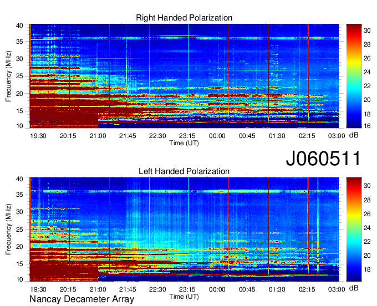Click '21:00' time tick on left-handed plot
Viewport: 377px width, 306px height.
[98, 289]
